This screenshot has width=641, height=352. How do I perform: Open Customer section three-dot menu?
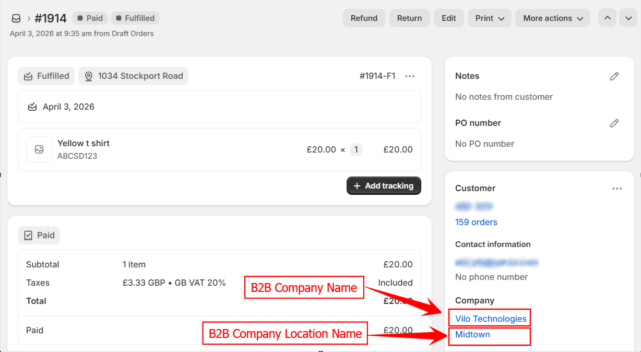point(617,189)
